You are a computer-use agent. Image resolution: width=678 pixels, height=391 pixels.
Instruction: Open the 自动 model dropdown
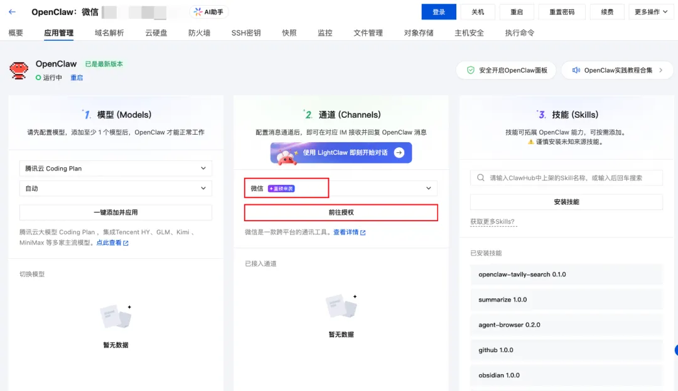pos(116,188)
